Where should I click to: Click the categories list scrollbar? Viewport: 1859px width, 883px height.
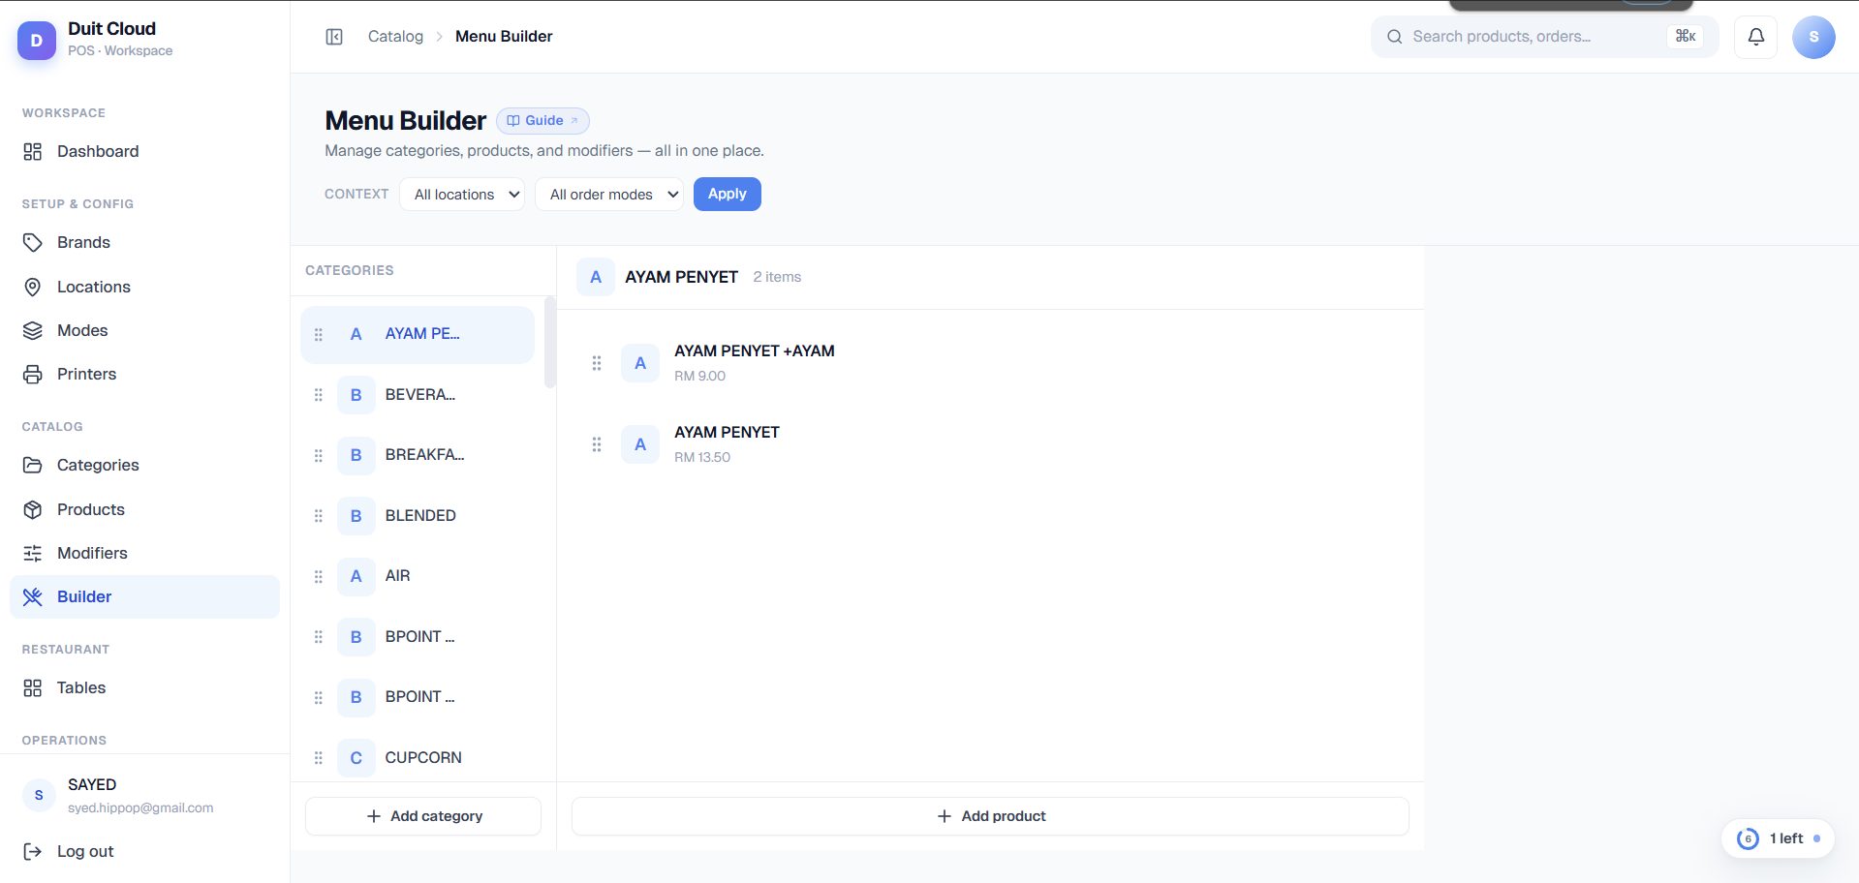(x=550, y=342)
